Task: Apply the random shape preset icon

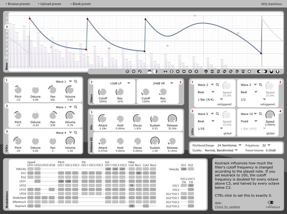Action: coord(249,71)
